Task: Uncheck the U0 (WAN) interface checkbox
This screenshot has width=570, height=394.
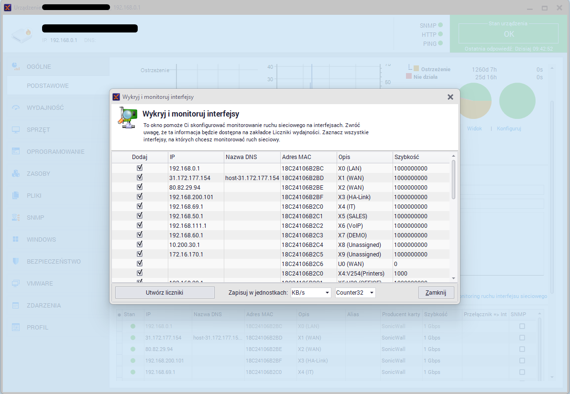Action: [140, 264]
